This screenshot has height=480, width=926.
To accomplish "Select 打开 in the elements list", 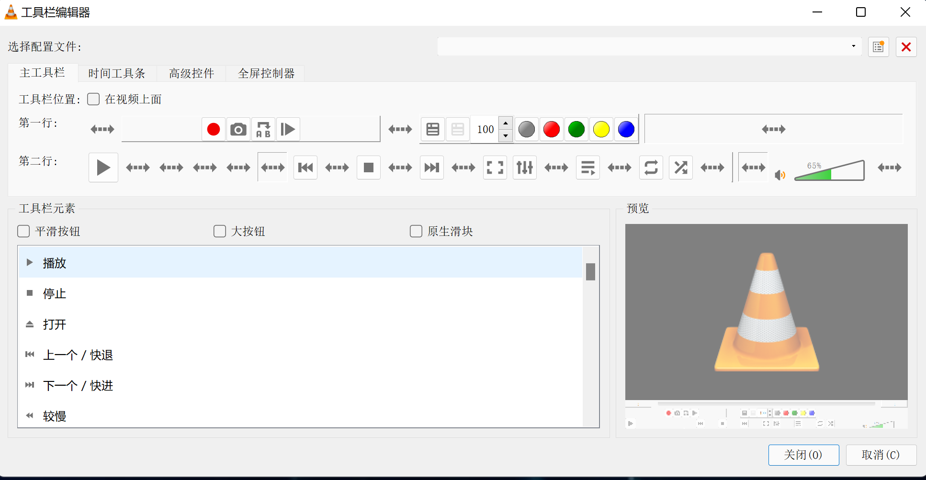I will point(300,324).
